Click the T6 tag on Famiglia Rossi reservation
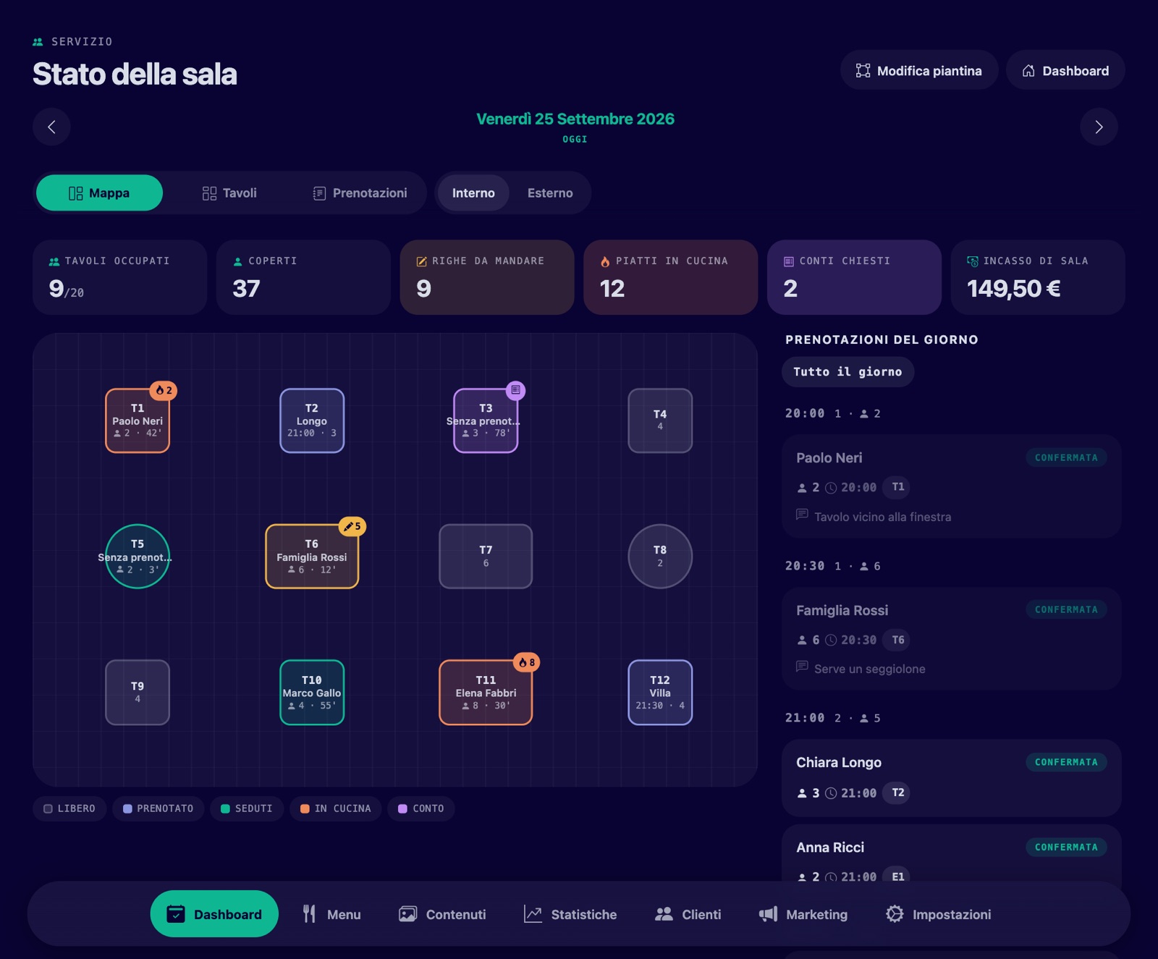Image resolution: width=1158 pixels, height=959 pixels. pos(897,640)
